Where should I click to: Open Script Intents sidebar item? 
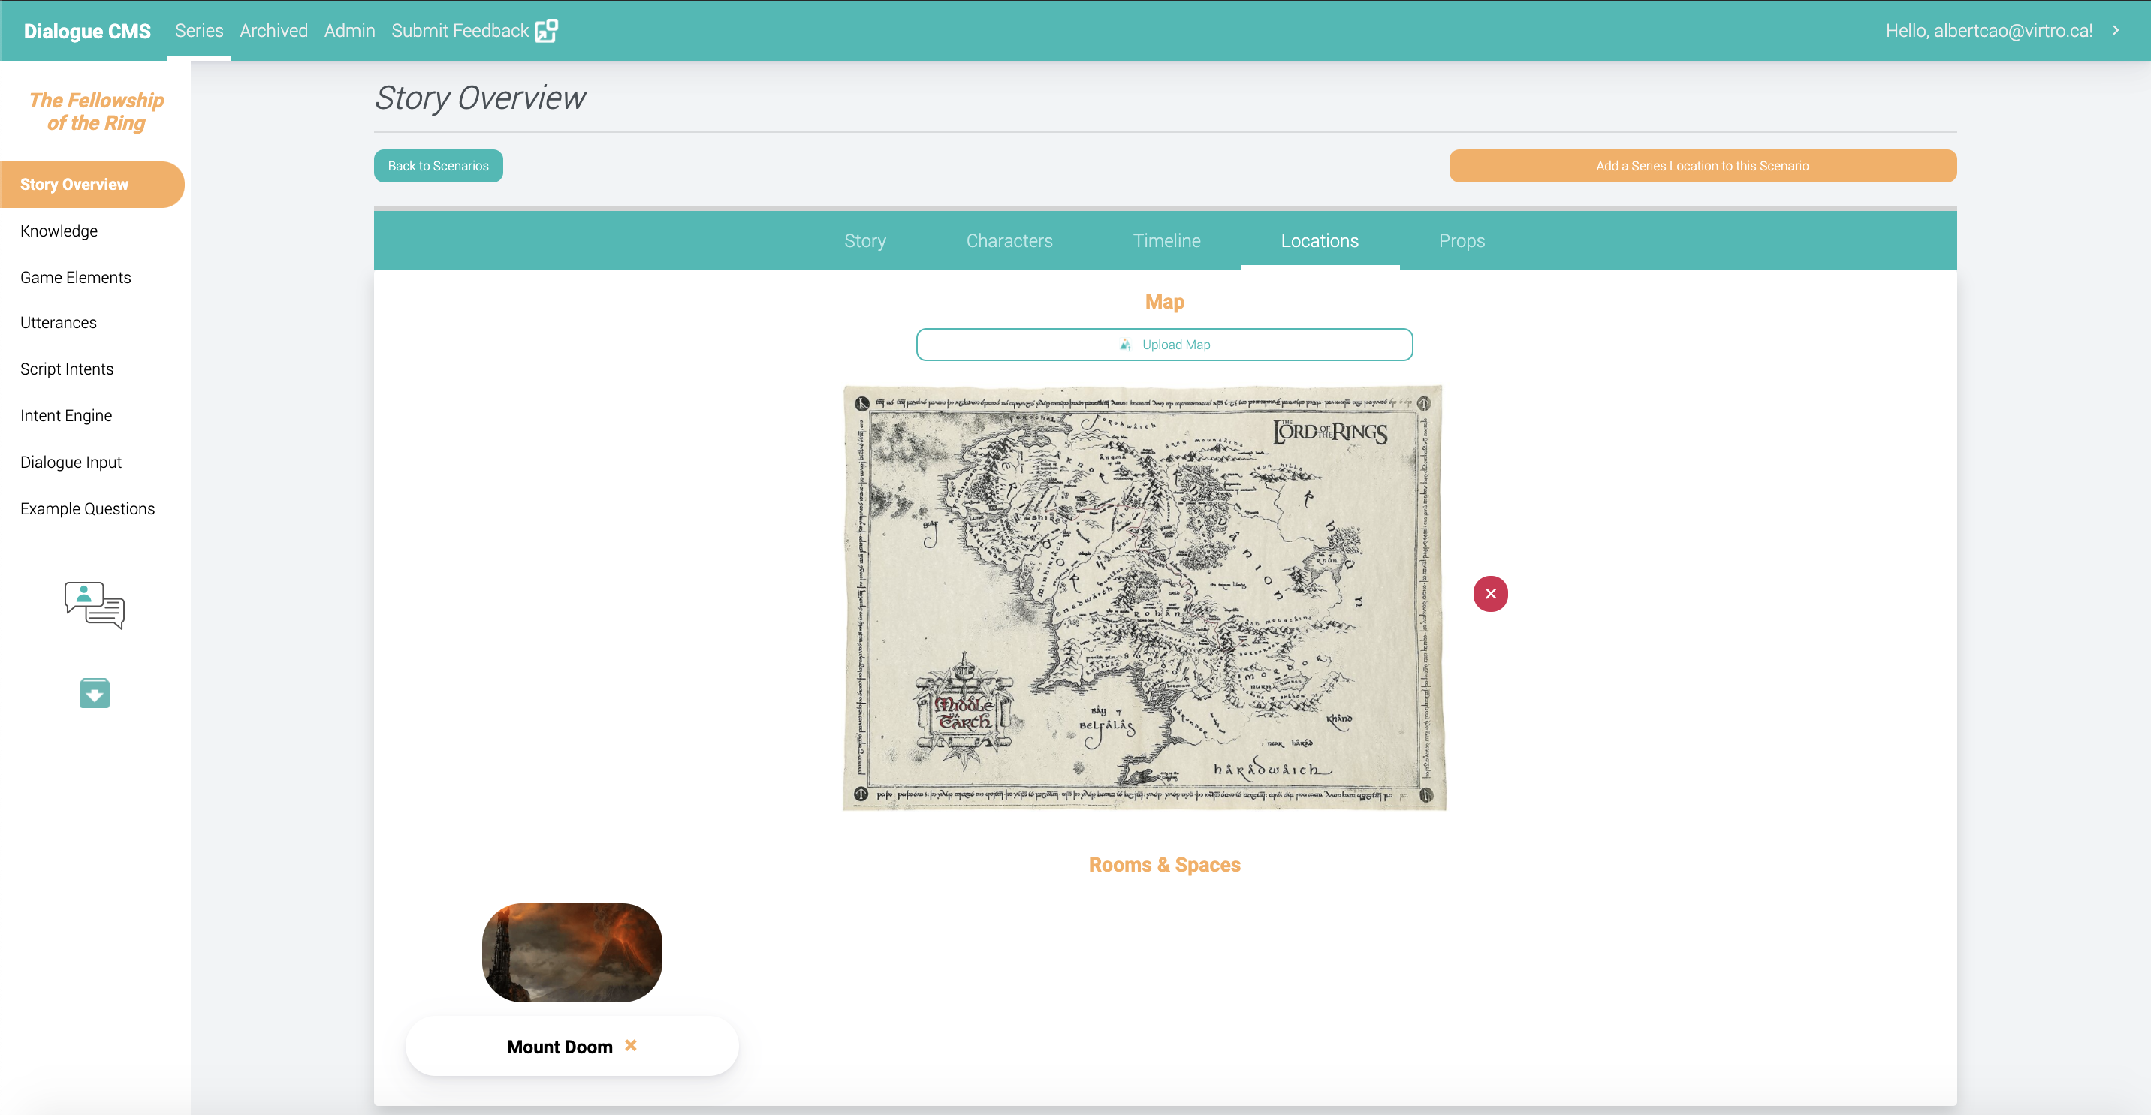pyautogui.click(x=67, y=369)
